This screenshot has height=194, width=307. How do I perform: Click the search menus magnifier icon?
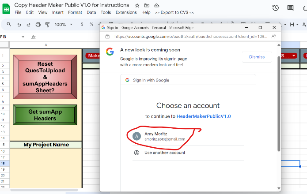pos(9,24)
